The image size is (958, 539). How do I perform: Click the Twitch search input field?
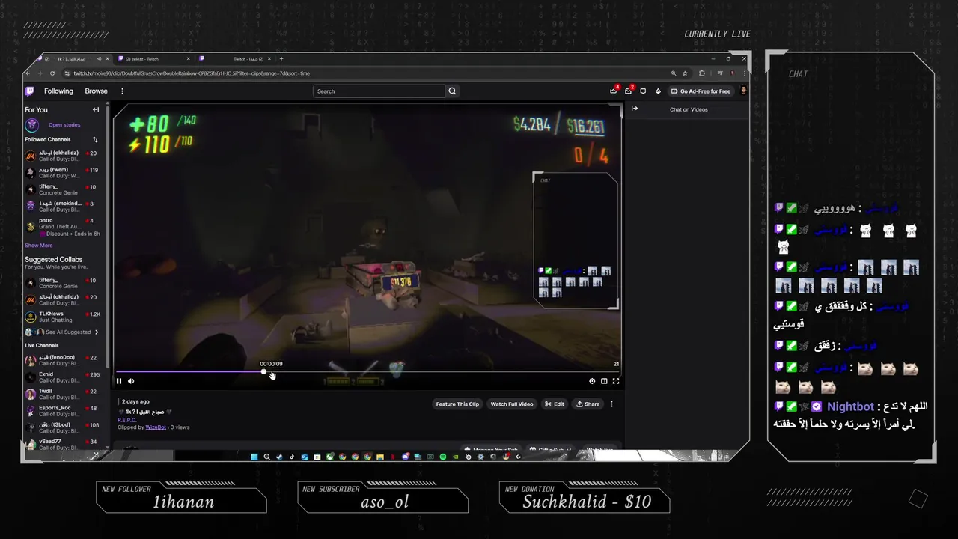click(379, 91)
